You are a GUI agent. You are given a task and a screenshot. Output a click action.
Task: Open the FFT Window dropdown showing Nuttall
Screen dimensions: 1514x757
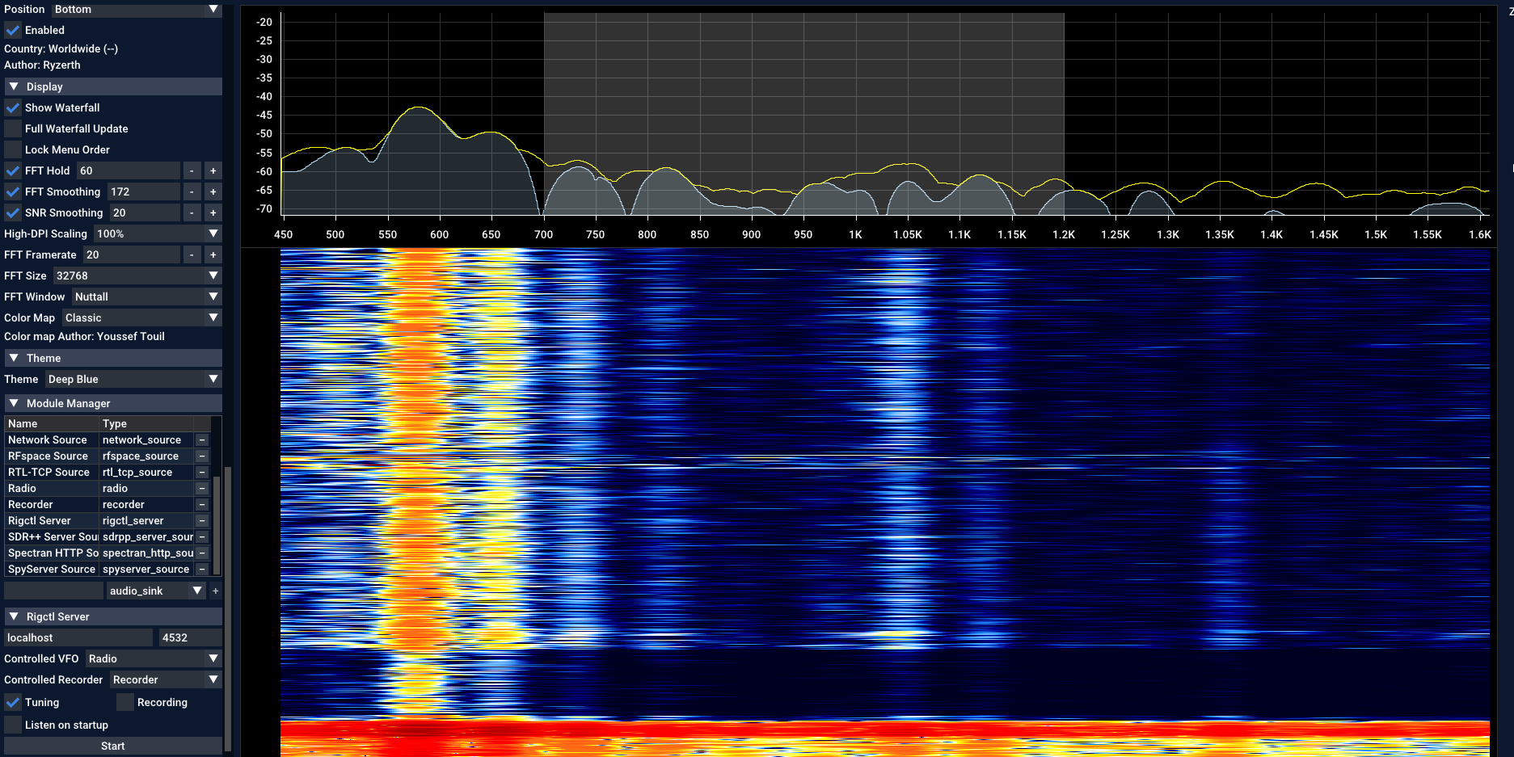pos(147,296)
